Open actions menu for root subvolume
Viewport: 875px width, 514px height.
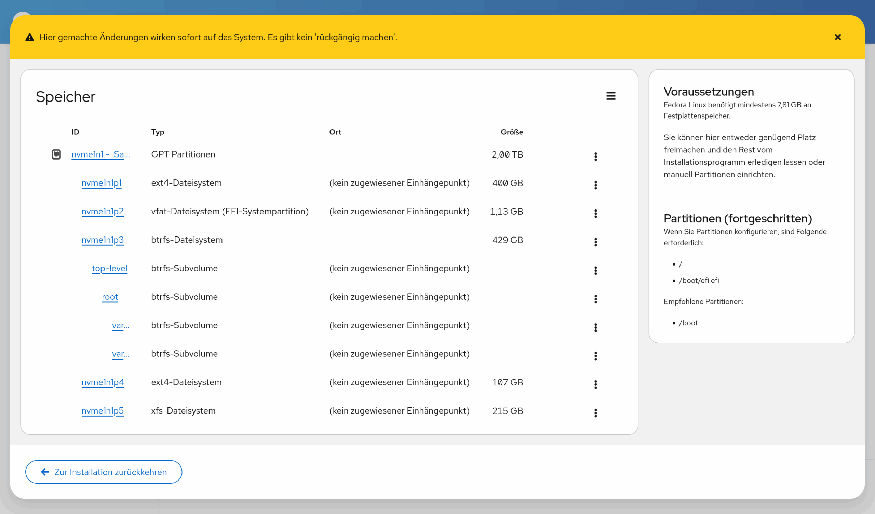595,299
